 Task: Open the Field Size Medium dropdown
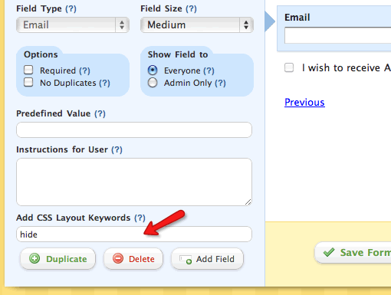coord(197,25)
